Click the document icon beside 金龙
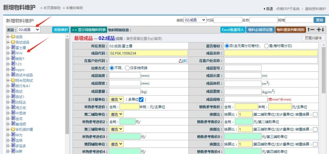 coord(13,118)
